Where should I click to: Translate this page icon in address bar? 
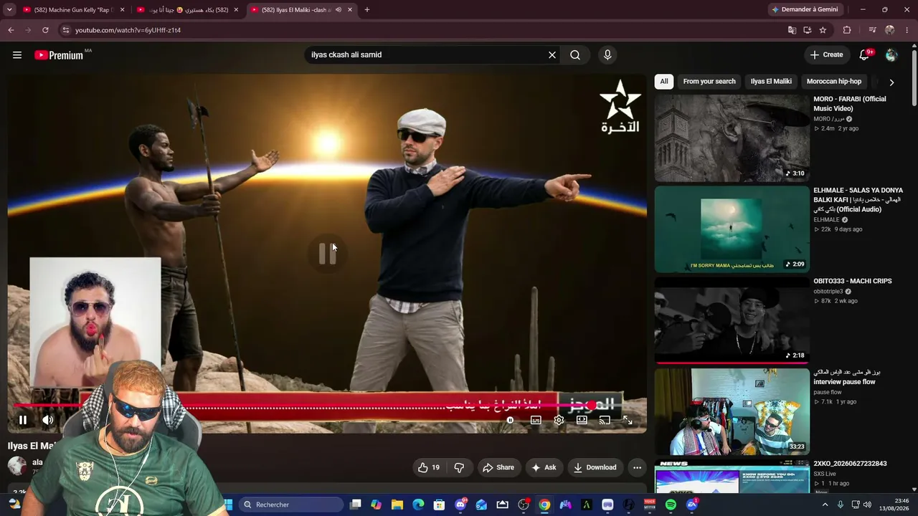point(792,30)
